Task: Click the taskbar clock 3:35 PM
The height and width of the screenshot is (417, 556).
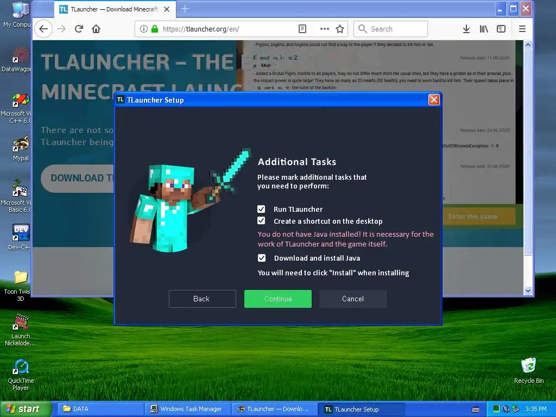Action: (x=536, y=409)
